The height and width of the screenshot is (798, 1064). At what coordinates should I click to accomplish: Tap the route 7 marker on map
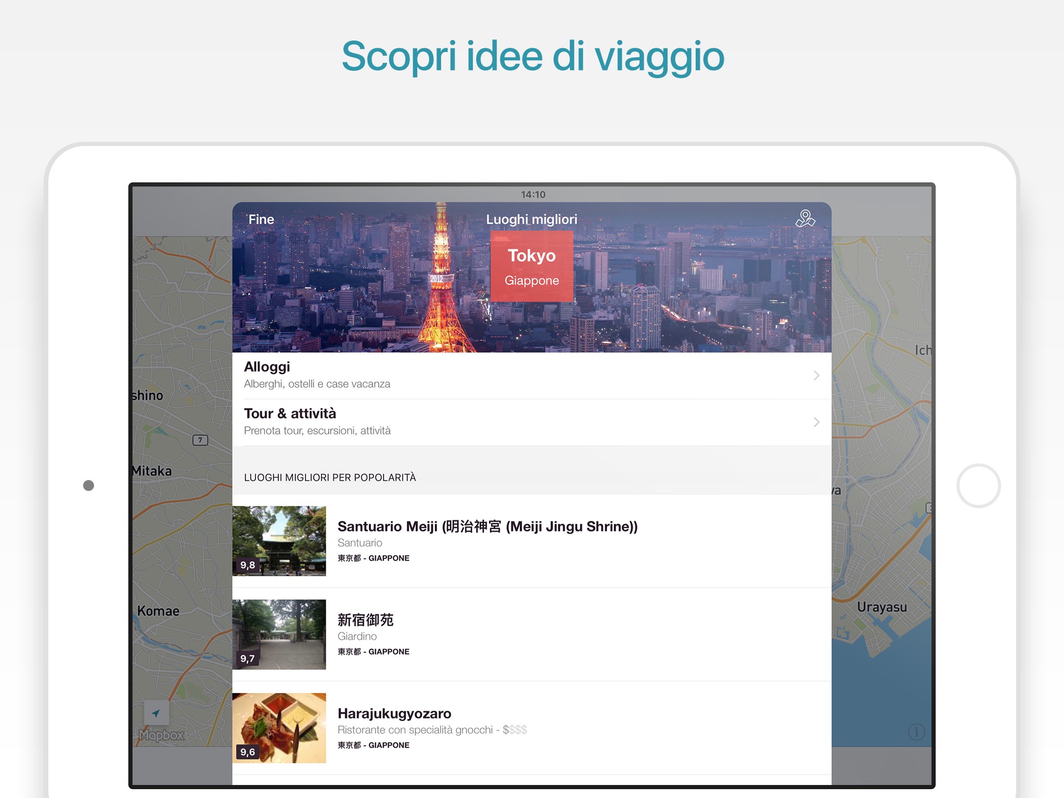(x=200, y=440)
